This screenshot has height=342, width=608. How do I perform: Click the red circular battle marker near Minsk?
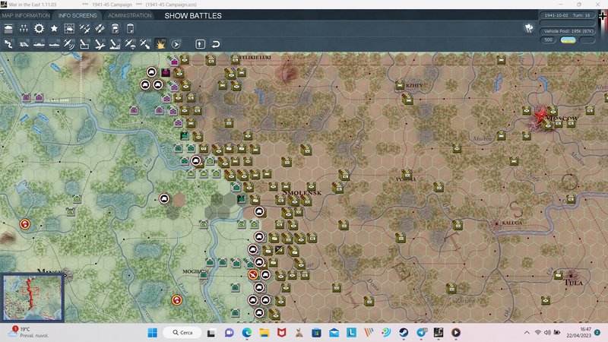[25, 223]
